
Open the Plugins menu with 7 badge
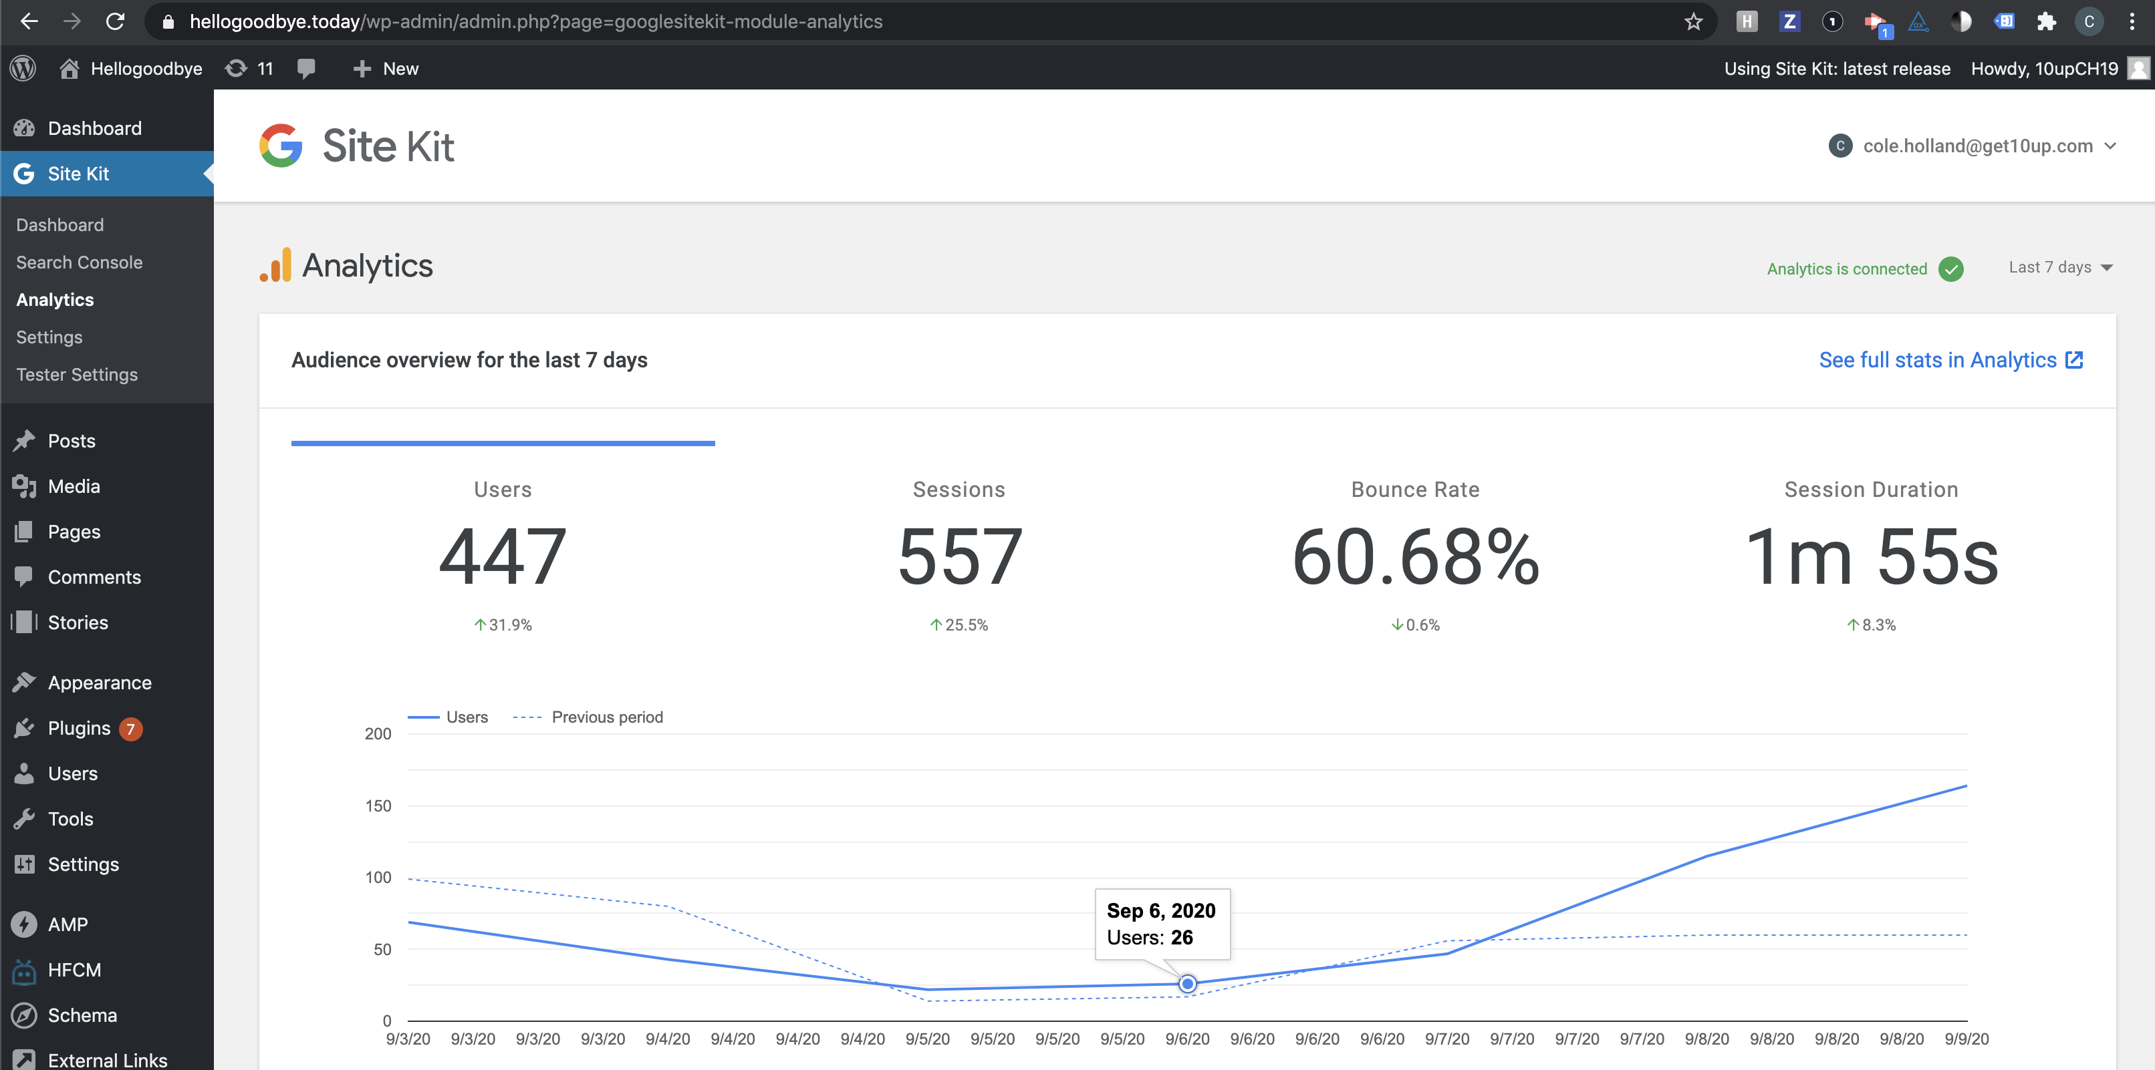80,728
